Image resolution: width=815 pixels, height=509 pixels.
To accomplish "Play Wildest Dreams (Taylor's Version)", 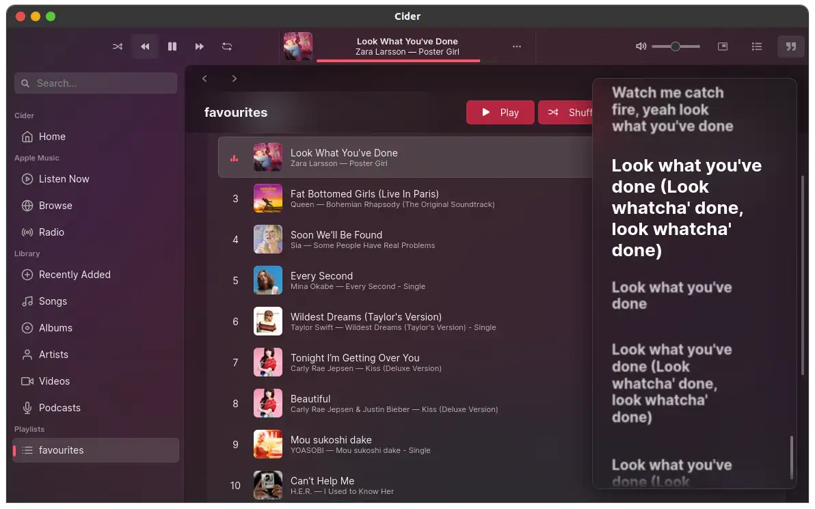I will point(405,322).
